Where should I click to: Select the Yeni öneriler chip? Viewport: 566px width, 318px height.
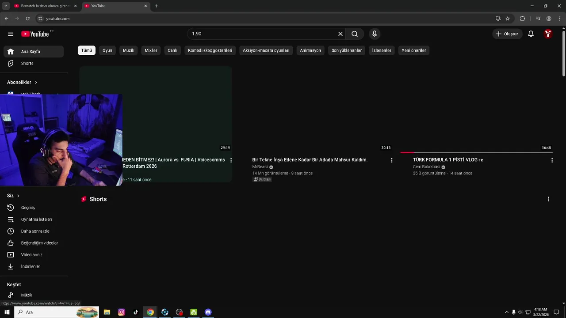(x=414, y=50)
